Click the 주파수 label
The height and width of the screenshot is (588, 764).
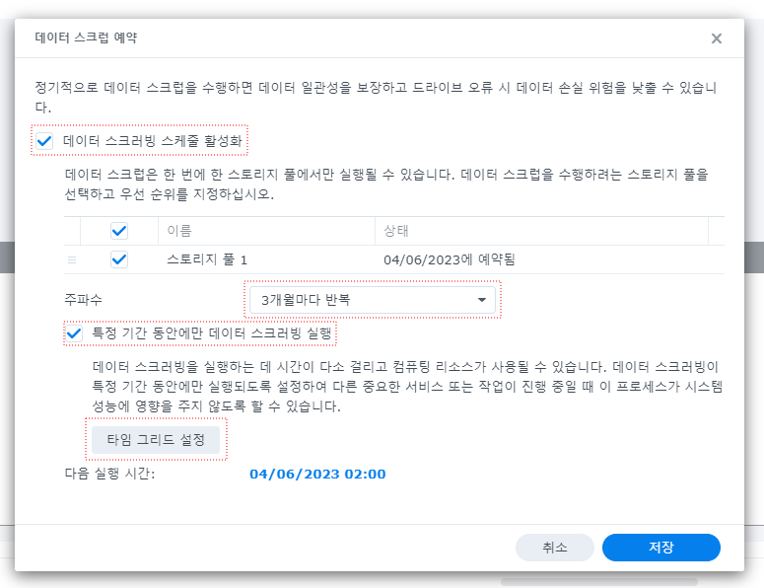(84, 299)
